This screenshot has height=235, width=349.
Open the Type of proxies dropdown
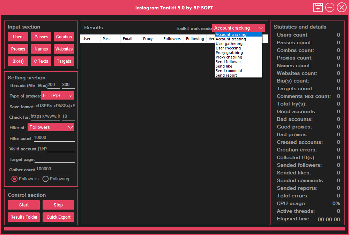coord(58,95)
